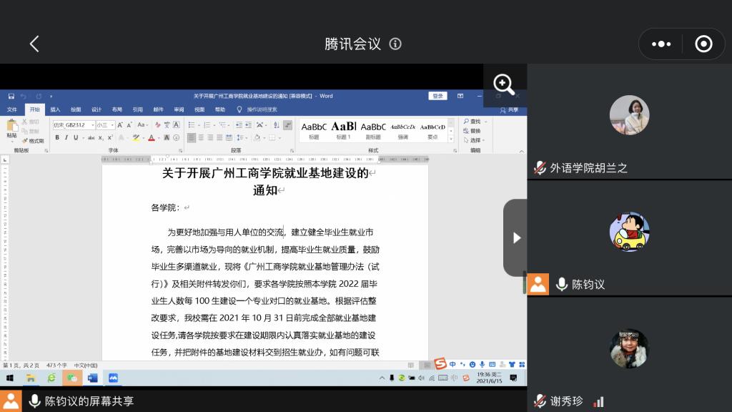Select the 格式刷 format painter tool
732x412 pixels.
33,141
